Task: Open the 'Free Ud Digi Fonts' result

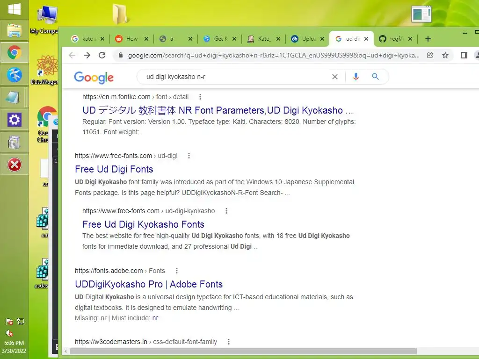Action: [x=114, y=169]
